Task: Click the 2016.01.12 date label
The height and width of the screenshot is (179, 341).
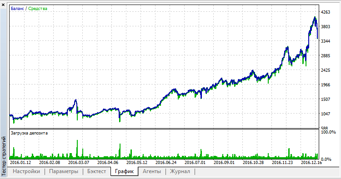Action: pyautogui.click(x=20, y=163)
